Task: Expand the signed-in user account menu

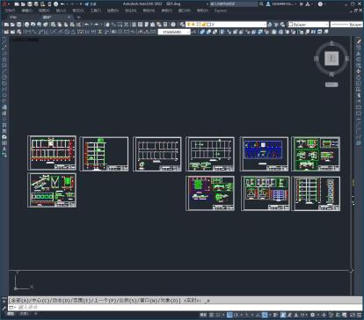Action: tap(284, 4)
